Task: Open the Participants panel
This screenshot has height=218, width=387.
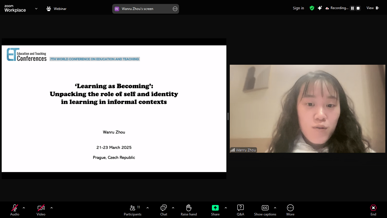Action: click(x=132, y=210)
